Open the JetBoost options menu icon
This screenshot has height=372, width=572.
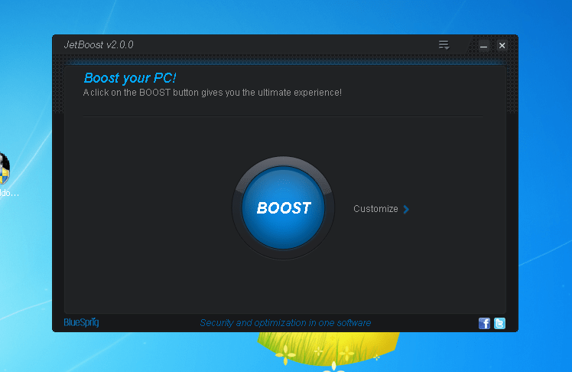click(444, 45)
